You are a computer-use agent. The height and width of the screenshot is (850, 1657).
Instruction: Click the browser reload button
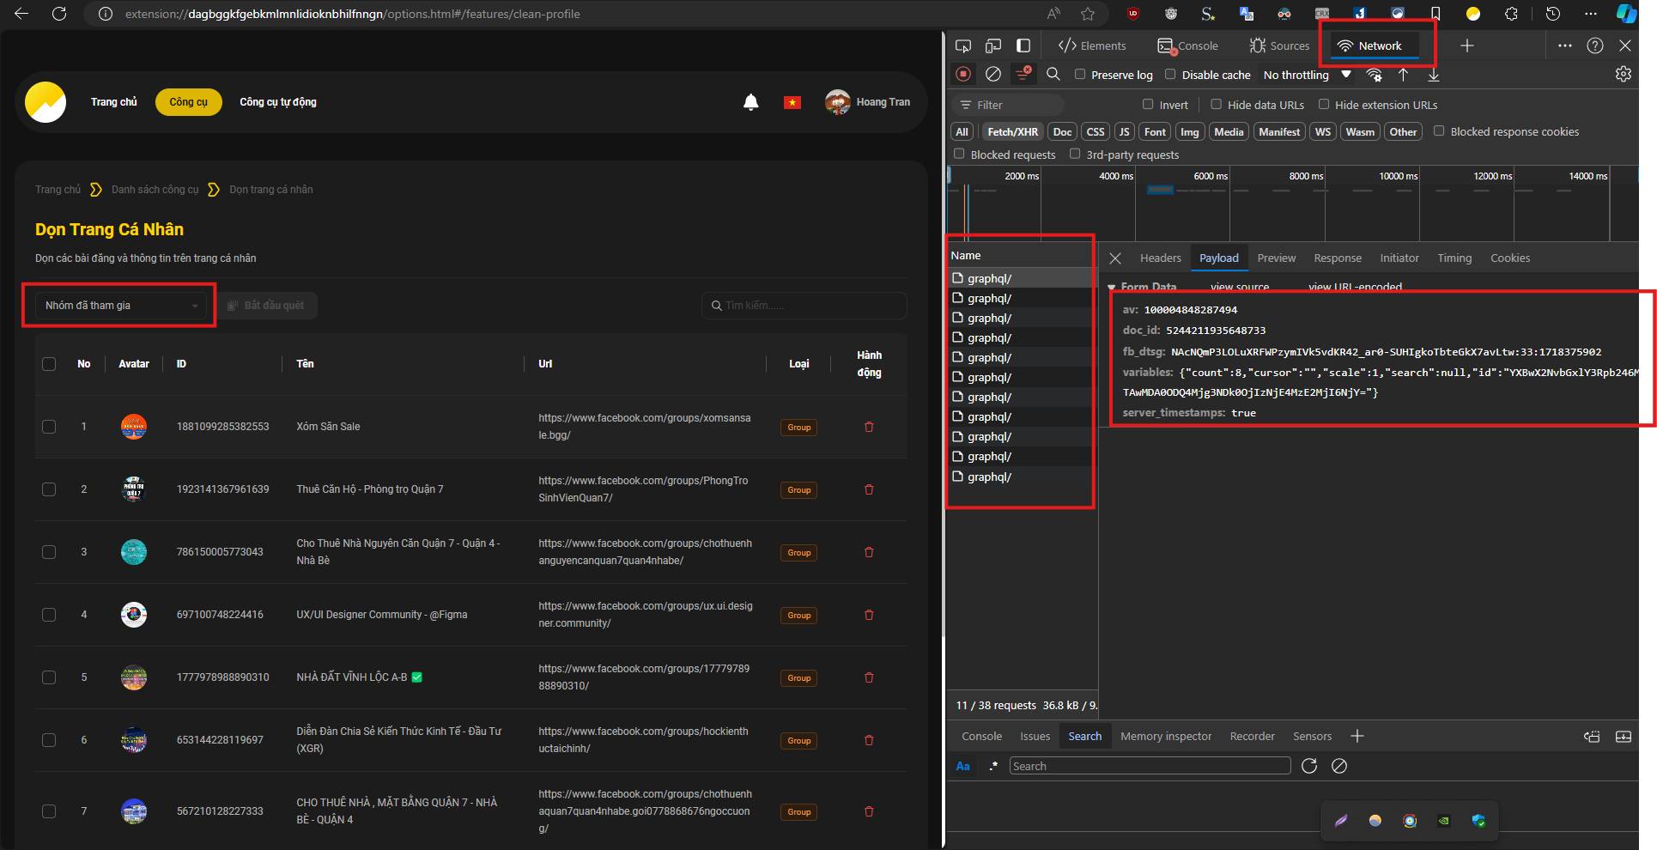[x=59, y=14]
